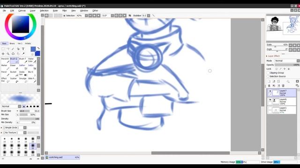
Task: Hide Layer7 using its eye icon
Action: tap(270, 91)
